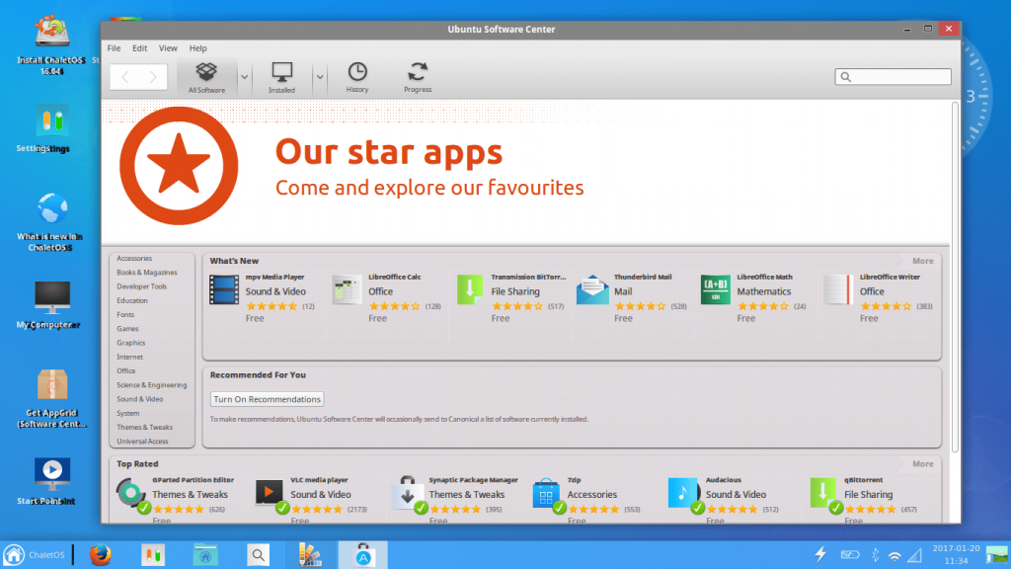Click the battery tray icon
This screenshot has height=569, width=1011.
850,555
